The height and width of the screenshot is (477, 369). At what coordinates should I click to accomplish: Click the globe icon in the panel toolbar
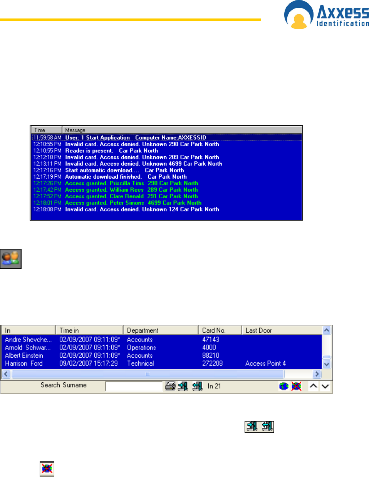[283, 386]
